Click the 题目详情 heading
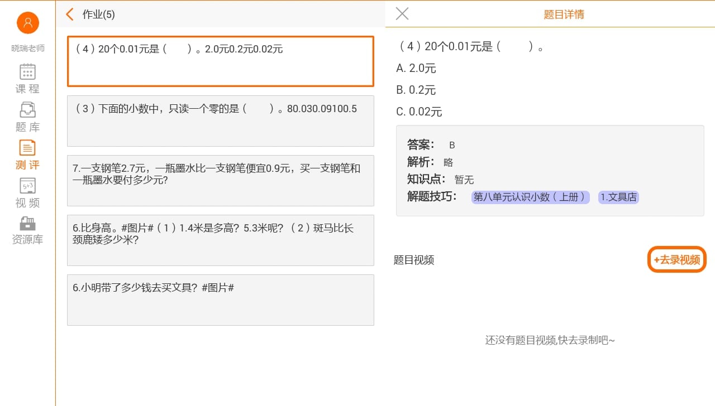This screenshot has width=715, height=406. tap(564, 14)
